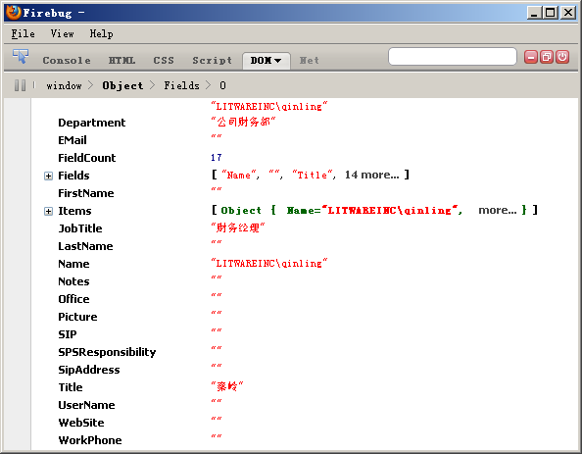This screenshot has height=454, width=582.
Task: Click the Title value 秦岭
Action: [227, 386]
